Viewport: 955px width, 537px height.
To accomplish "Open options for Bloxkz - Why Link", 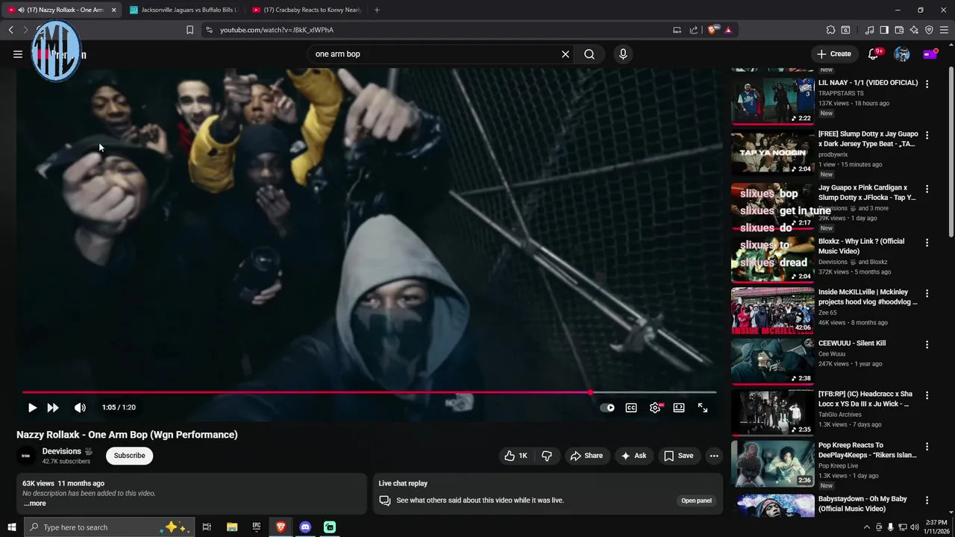I will (927, 242).
